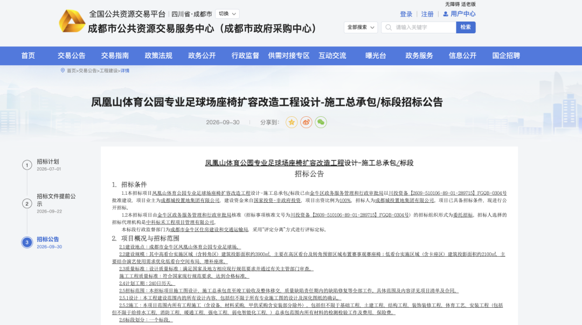This screenshot has height=325, width=582.
Task: Open 政策法规 nav menu
Action: point(158,55)
